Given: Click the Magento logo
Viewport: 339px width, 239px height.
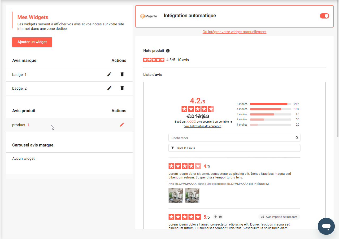Looking at the screenshot, I should coord(149,16).
